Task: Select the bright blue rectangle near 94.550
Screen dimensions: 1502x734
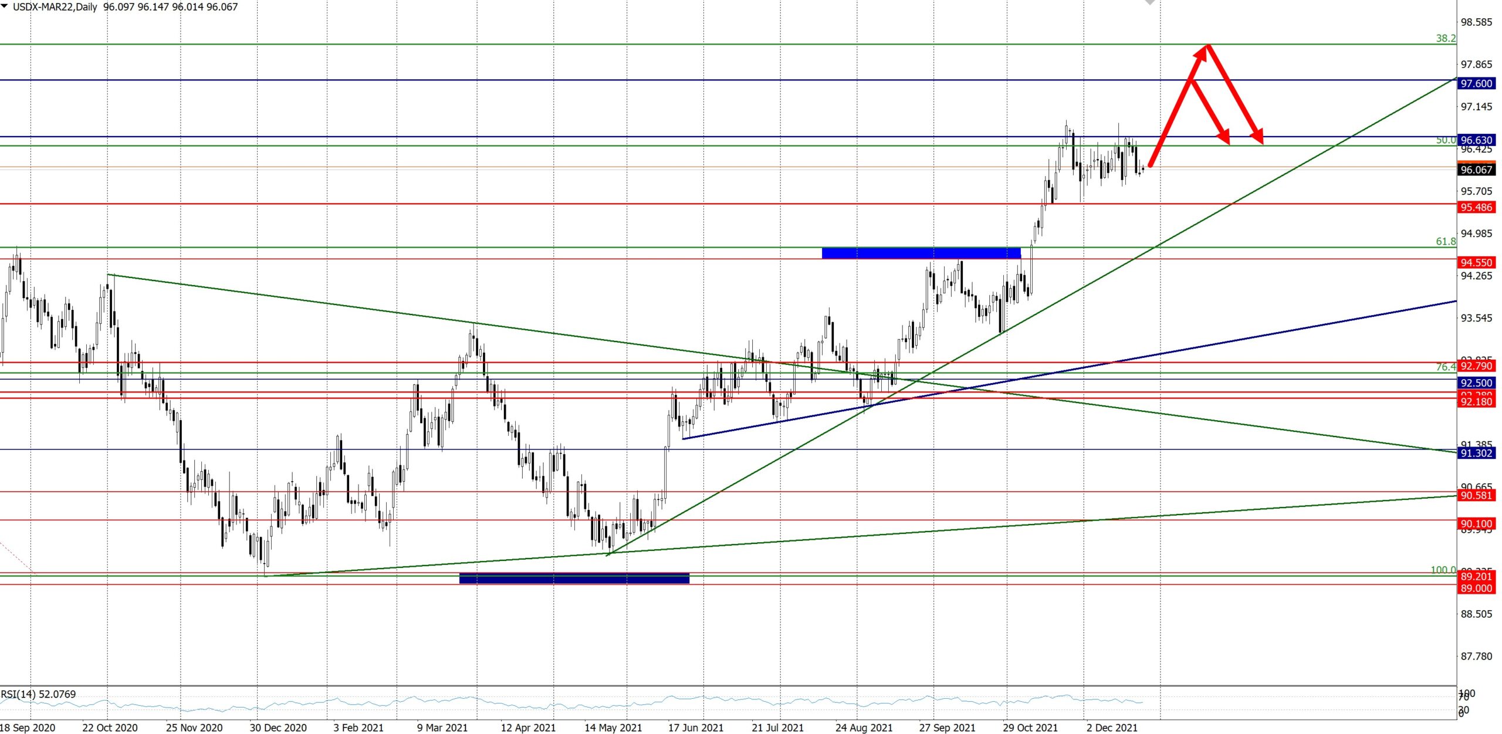Action: pos(921,253)
